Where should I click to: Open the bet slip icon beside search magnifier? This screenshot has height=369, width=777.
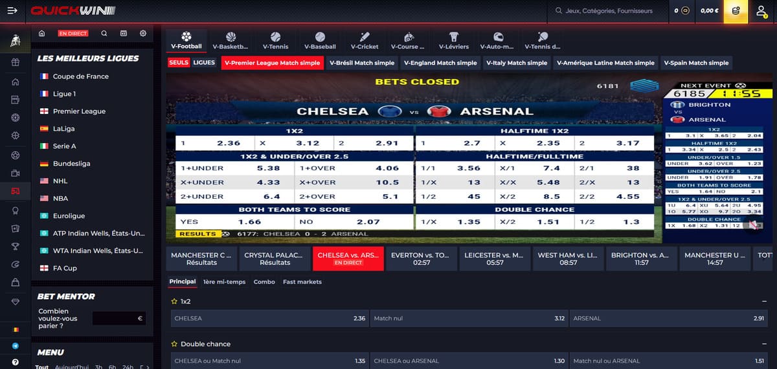124,33
